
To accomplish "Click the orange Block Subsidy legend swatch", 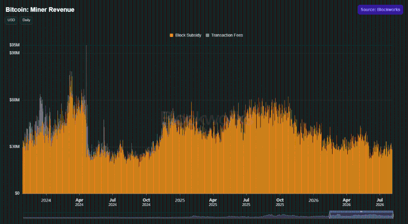I will pyautogui.click(x=171, y=36).
